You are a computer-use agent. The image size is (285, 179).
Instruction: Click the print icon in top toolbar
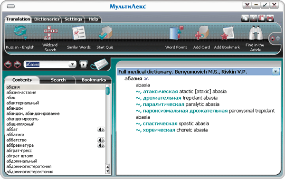pos(270,18)
